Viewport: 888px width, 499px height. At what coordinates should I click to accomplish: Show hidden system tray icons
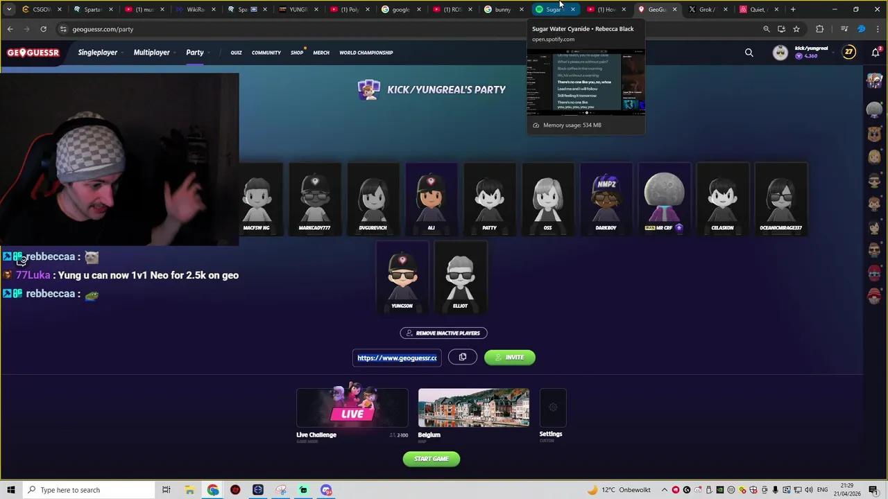[x=664, y=490]
